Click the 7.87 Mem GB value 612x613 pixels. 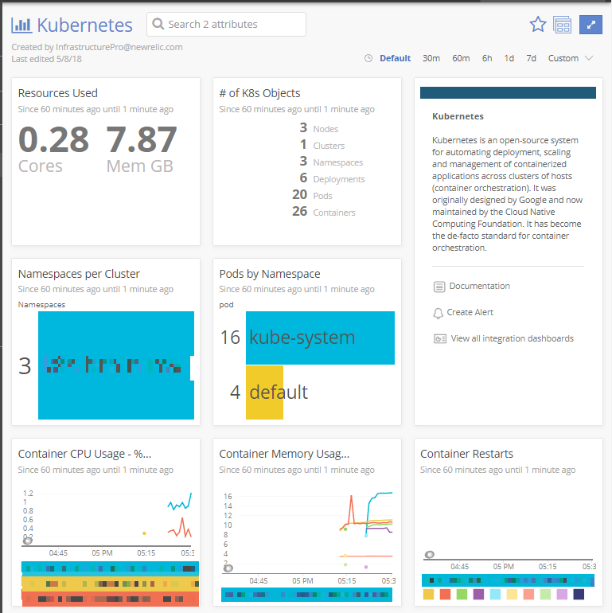pos(141,149)
